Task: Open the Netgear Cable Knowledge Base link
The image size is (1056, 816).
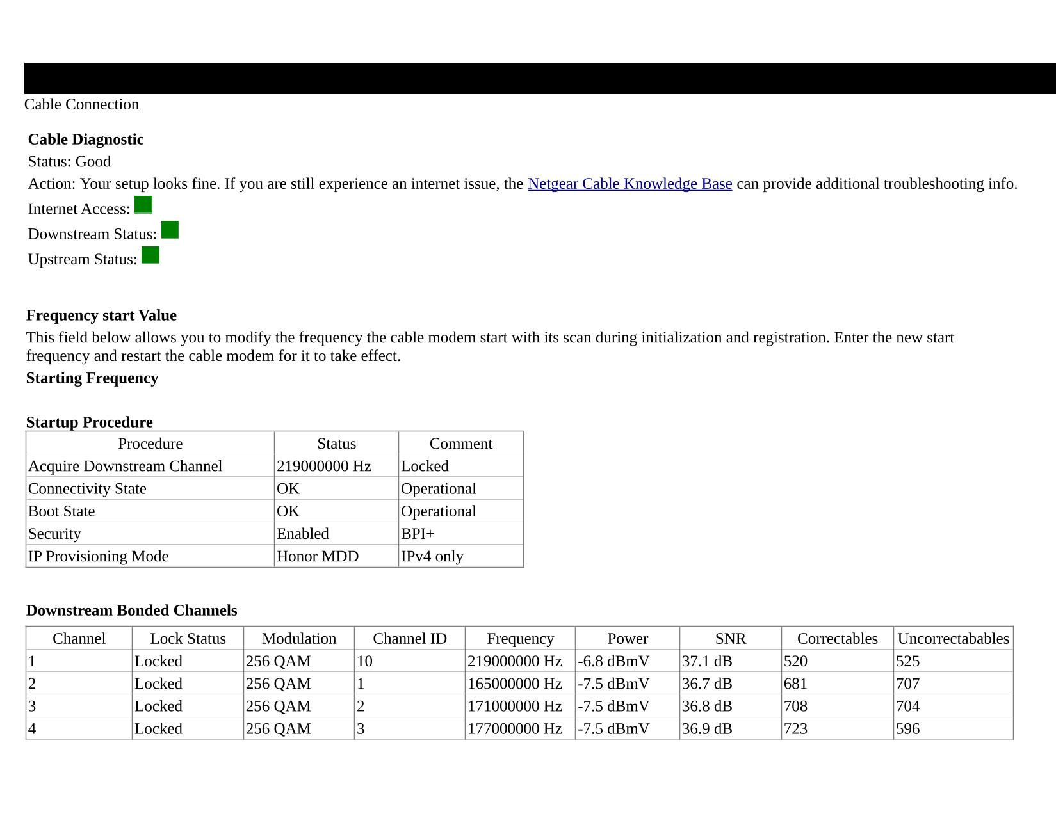Action: click(x=630, y=184)
